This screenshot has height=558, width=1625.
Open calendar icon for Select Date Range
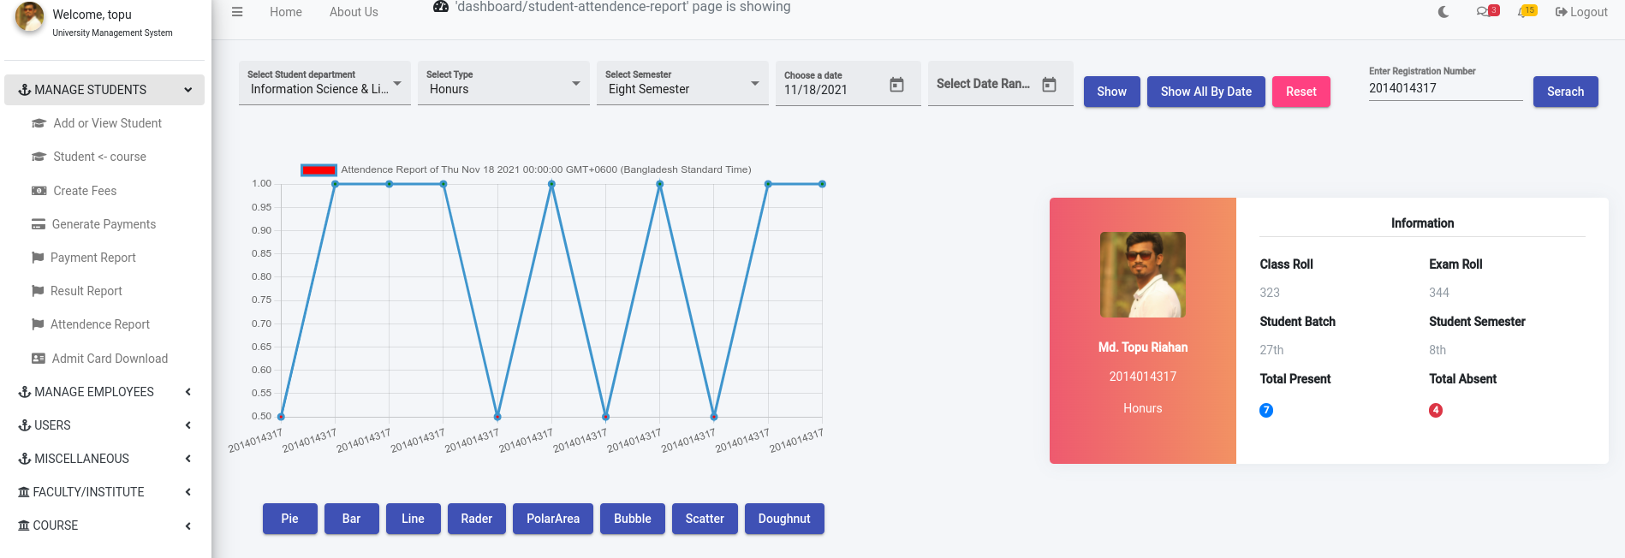point(1049,84)
